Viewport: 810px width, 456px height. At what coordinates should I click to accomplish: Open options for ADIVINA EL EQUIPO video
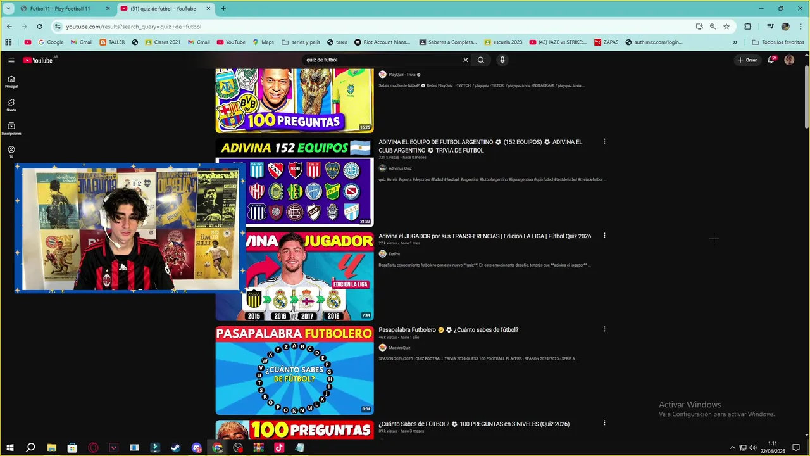click(604, 141)
